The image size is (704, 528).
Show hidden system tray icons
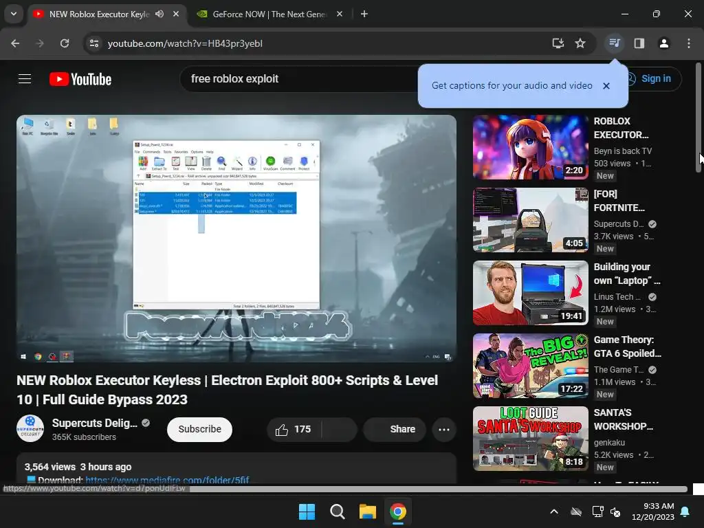(554, 511)
